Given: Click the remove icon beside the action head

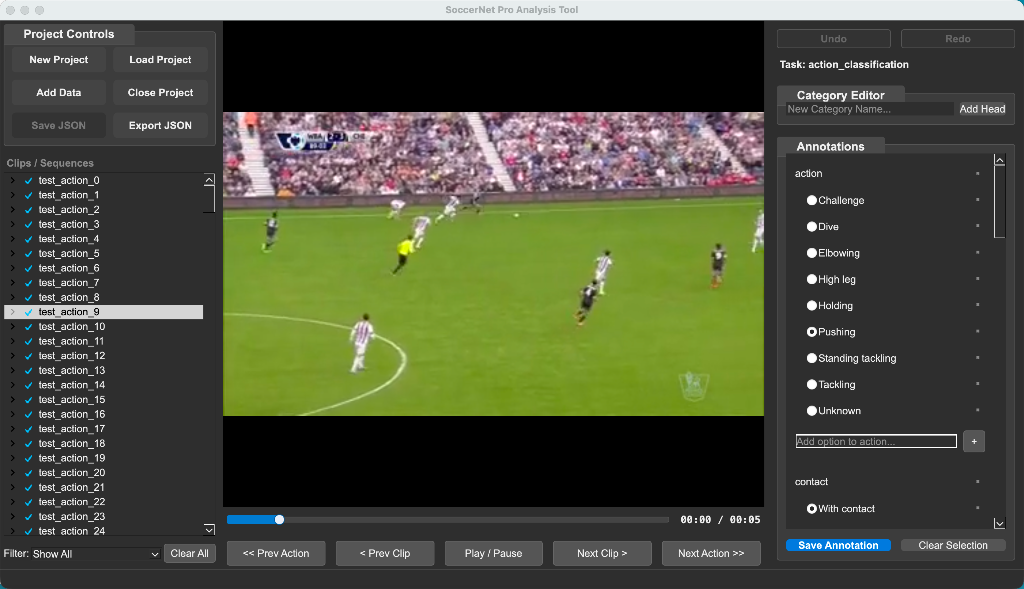Looking at the screenshot, I should [x=978, y=174].
